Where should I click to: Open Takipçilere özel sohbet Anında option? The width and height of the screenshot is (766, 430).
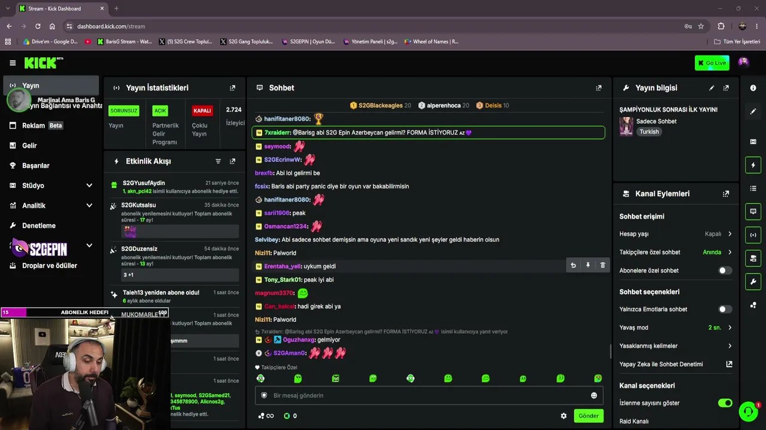tap(717, 252)
